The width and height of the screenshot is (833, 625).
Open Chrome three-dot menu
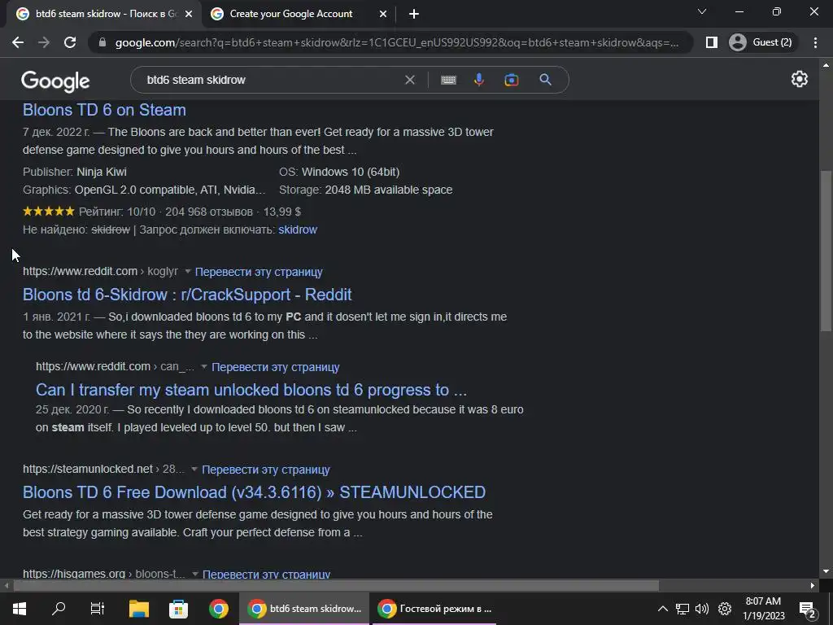coord(815,42)
